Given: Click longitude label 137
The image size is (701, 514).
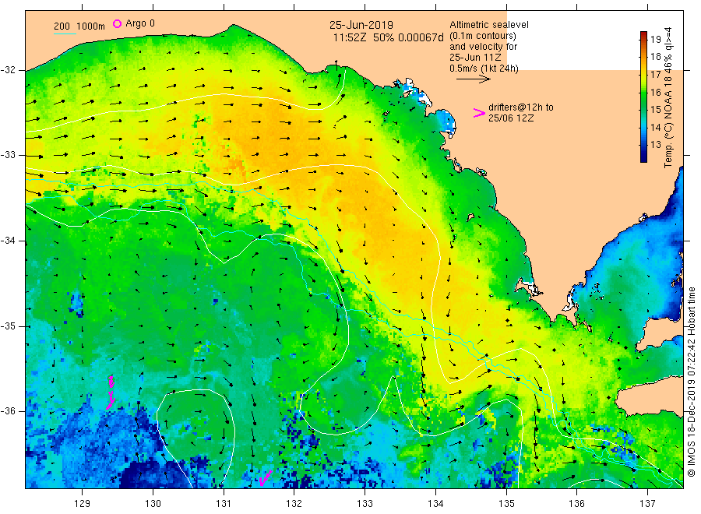Looking at the screenshot, I should 647,504.
